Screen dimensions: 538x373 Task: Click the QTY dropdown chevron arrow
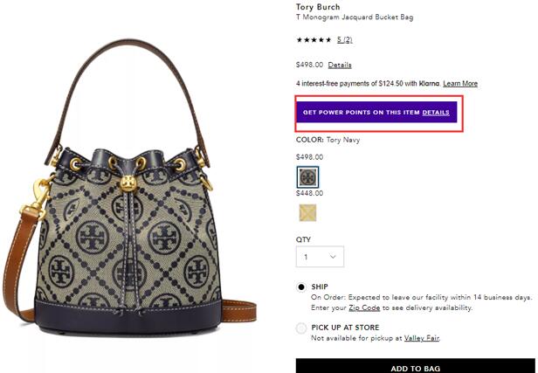[x=333, y=258]
